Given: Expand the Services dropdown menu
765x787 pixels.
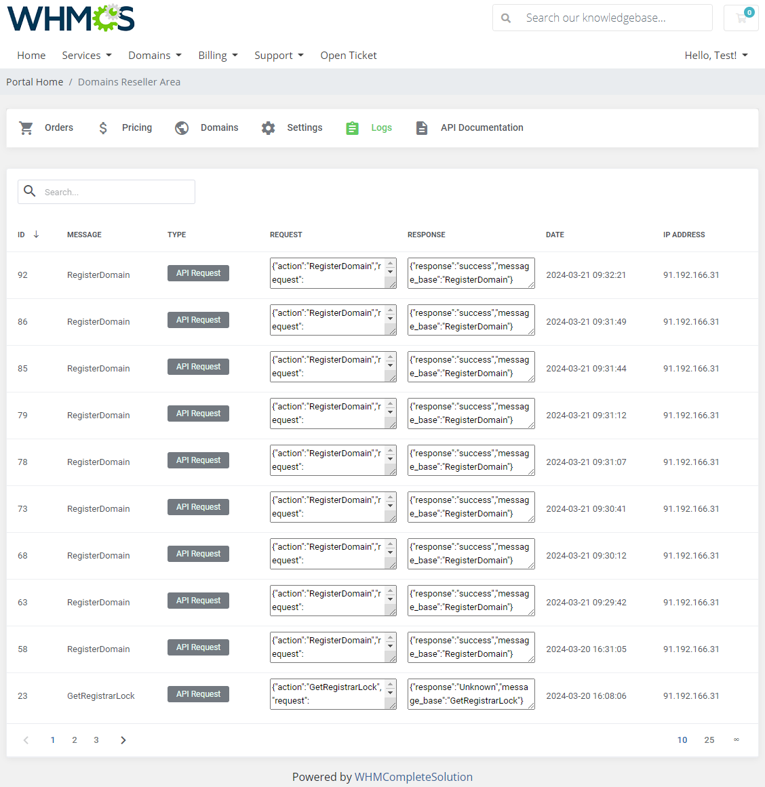Looking at the screenshot, I should tap(86, 55).
